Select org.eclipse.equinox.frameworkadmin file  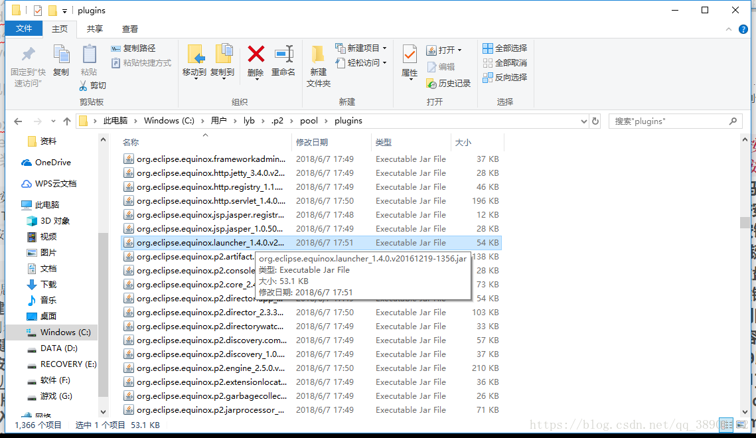point(311,159)
